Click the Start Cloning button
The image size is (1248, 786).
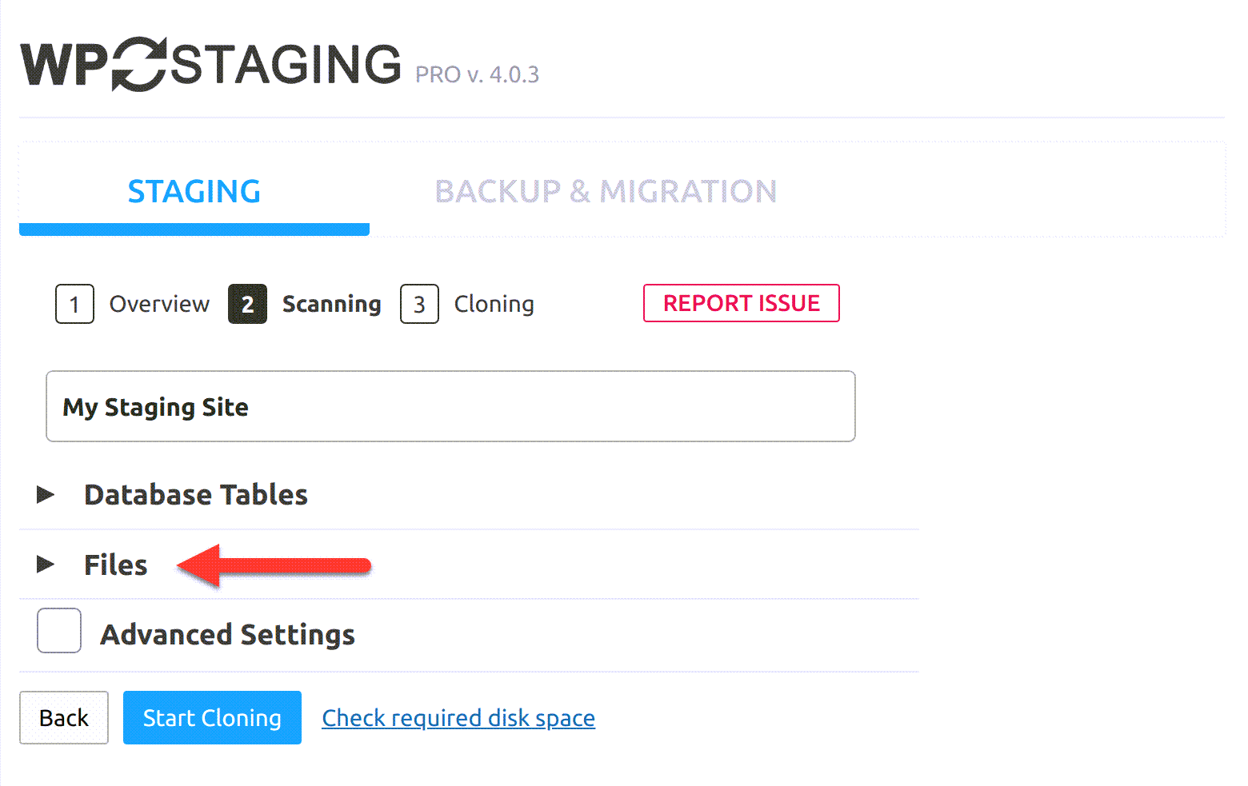pyautogui.click(x=211, y=717)
